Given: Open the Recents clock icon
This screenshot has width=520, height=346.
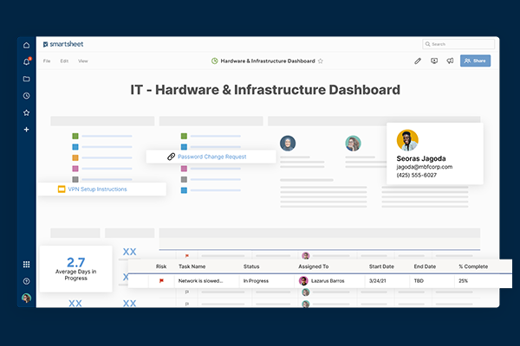Looking at the screenshot, I should (x=27, y=96).
